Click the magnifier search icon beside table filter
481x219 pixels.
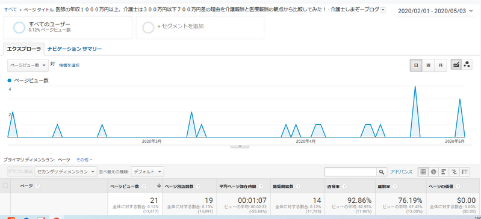(381, 172)
